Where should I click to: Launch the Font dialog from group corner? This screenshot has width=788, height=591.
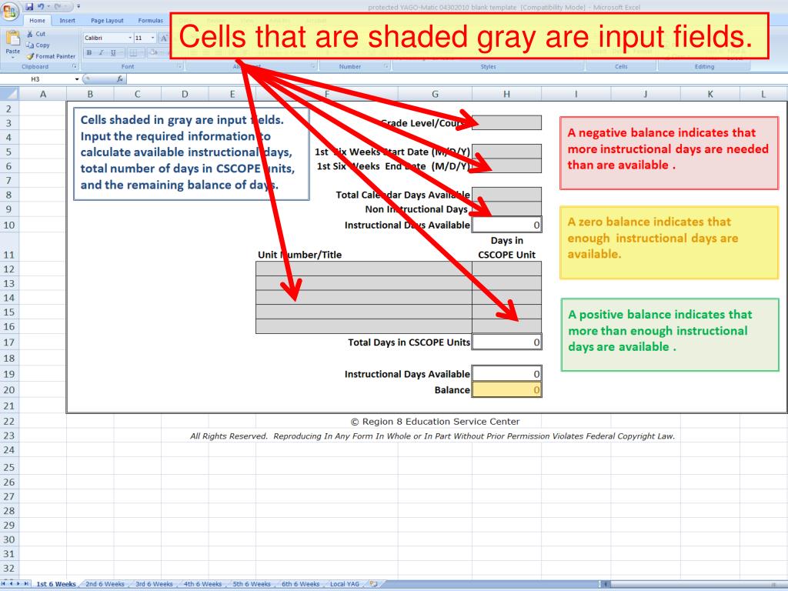179,66
